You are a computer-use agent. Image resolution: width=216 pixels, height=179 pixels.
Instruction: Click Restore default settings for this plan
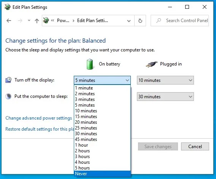pyautogui.click(x=40, y=129)
